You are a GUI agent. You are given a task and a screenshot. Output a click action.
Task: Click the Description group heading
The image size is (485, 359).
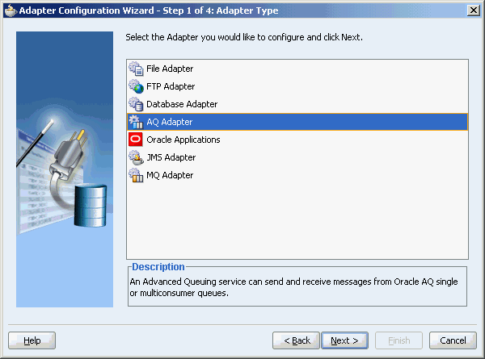pyautogui.click(x=158, y=267)
